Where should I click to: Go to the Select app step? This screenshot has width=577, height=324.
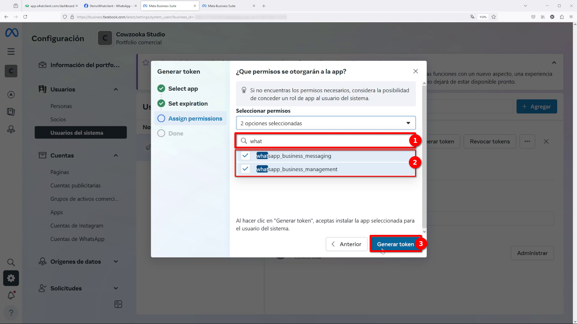[178, 88]
